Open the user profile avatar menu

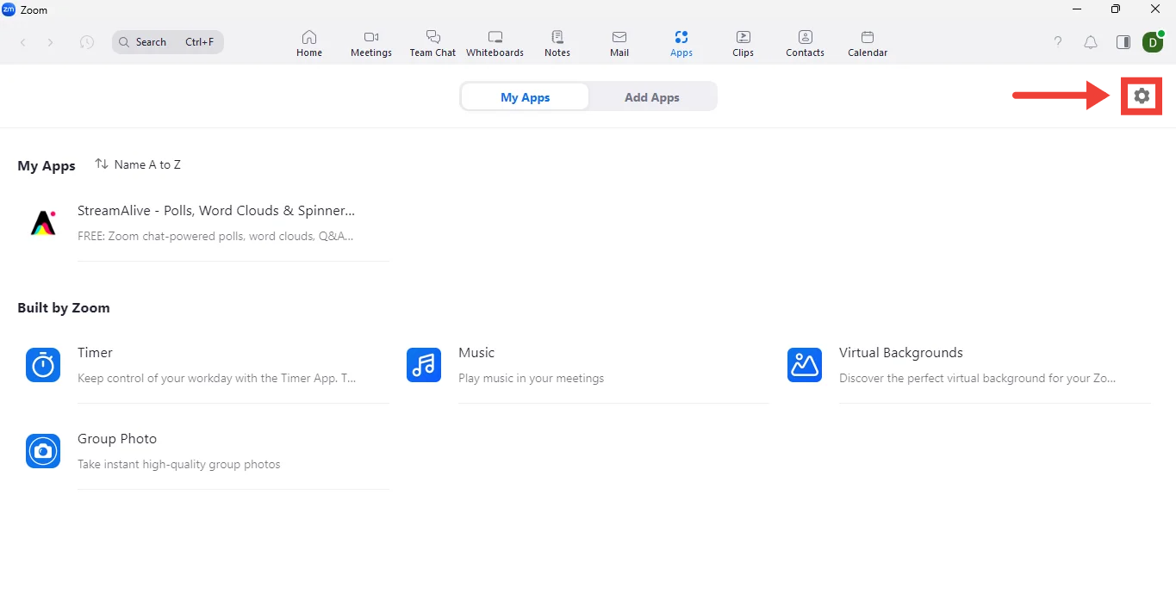coord(1152,42)
